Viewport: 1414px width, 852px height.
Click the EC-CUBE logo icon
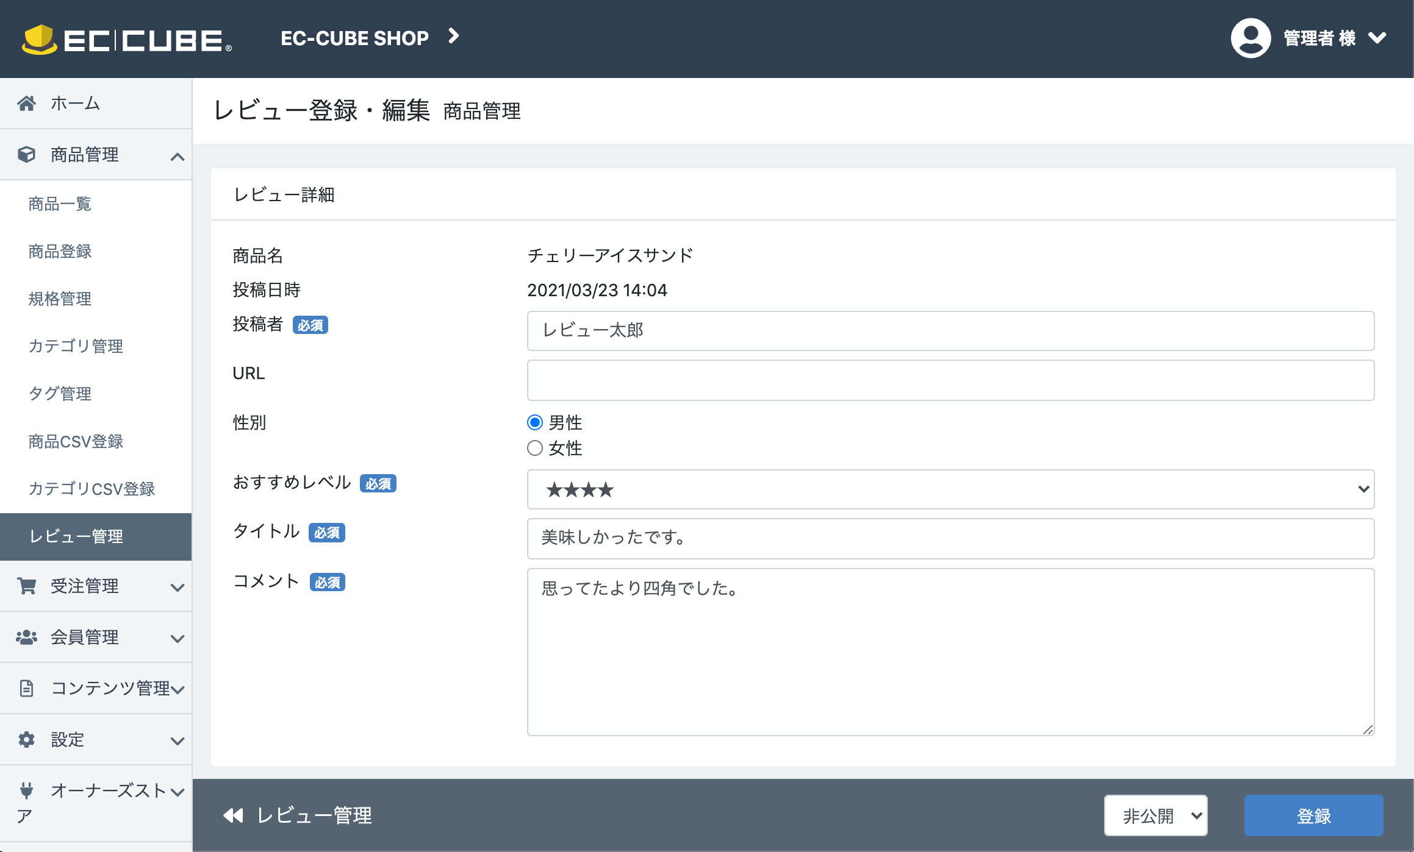point(40,39)
